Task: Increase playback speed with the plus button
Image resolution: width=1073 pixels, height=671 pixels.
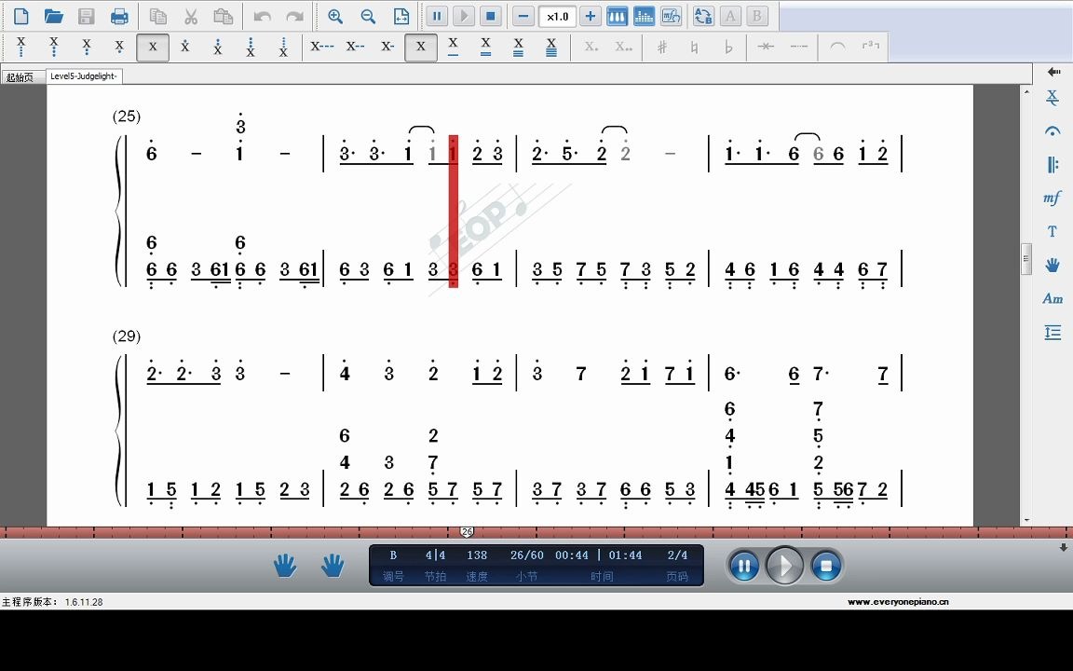Action: tap(590, 16)
